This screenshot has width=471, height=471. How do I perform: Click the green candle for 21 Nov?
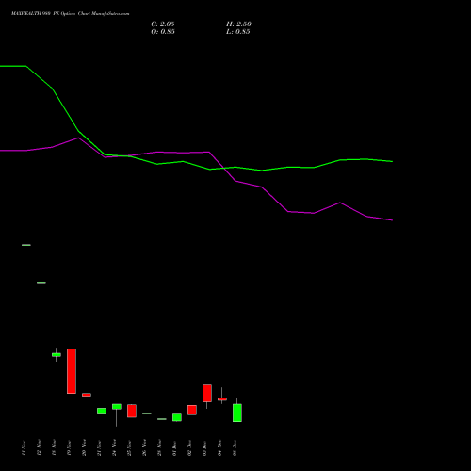coord(102,411)
